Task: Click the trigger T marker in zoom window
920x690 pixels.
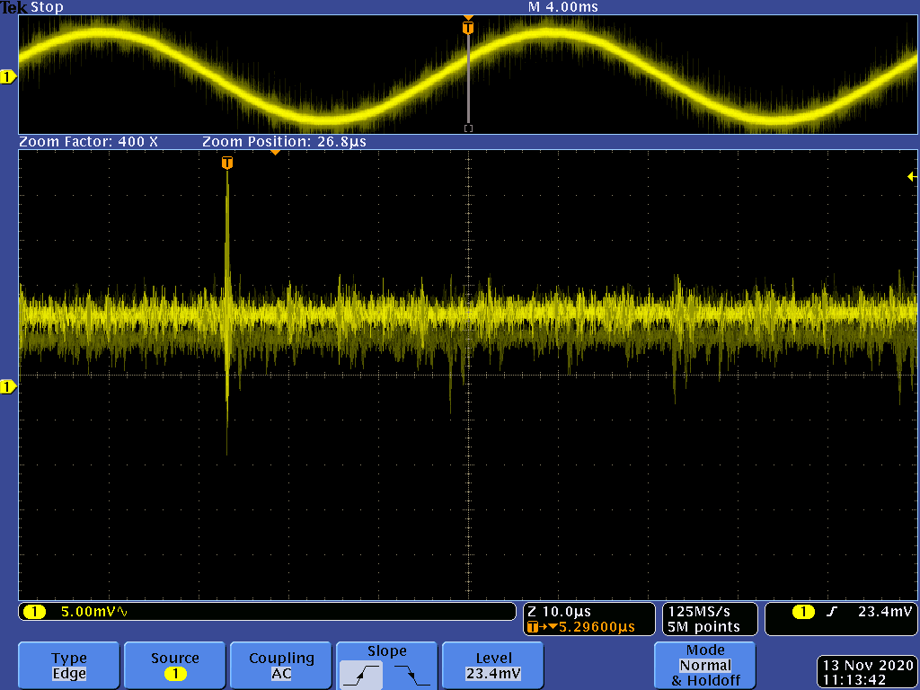Action: [227, 163]
